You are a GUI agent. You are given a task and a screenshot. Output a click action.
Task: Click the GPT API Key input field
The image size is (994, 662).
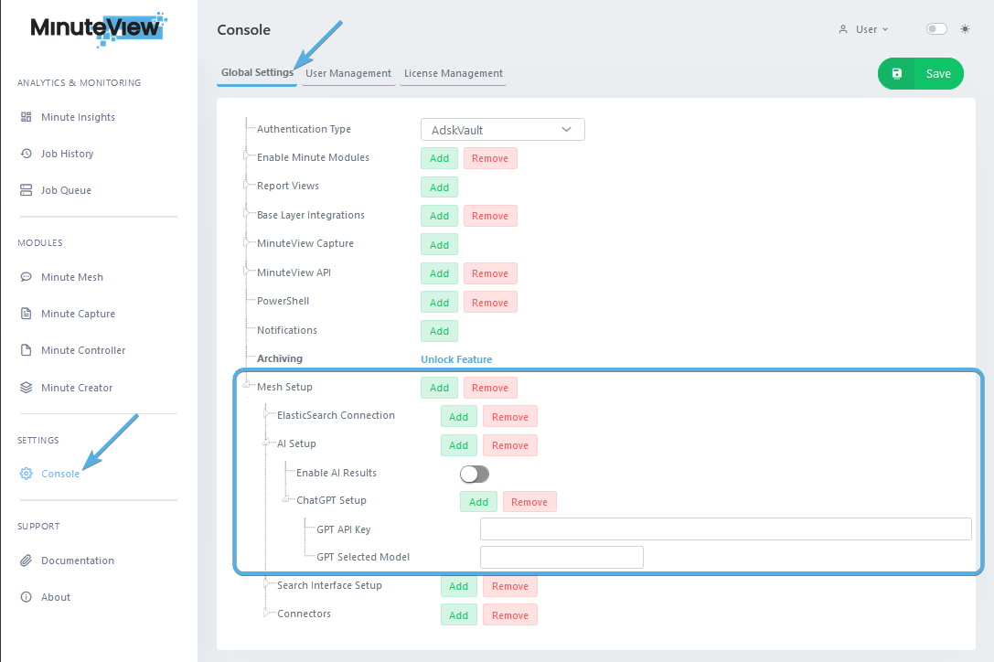[x=725, y=529]
